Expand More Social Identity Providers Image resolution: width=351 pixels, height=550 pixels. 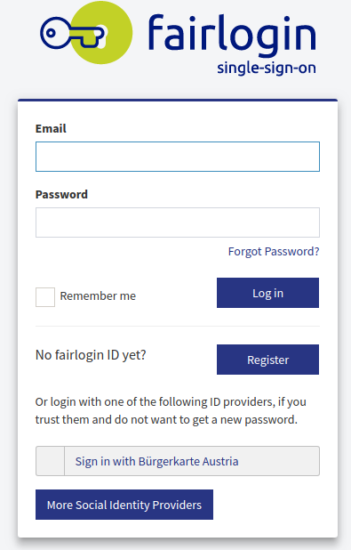click(124, 505)
